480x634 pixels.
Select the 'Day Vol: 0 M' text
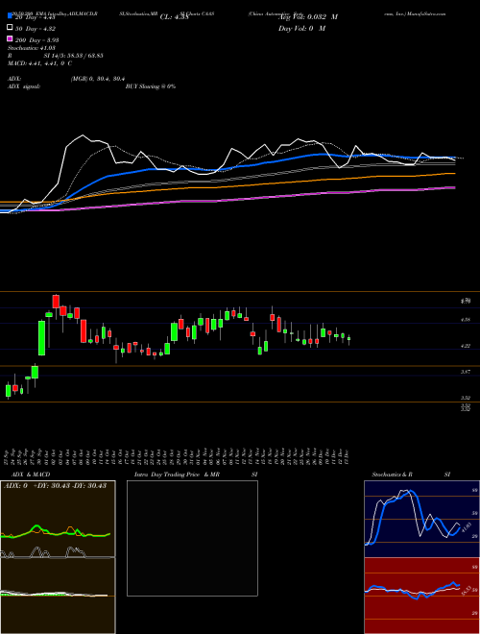301,29
